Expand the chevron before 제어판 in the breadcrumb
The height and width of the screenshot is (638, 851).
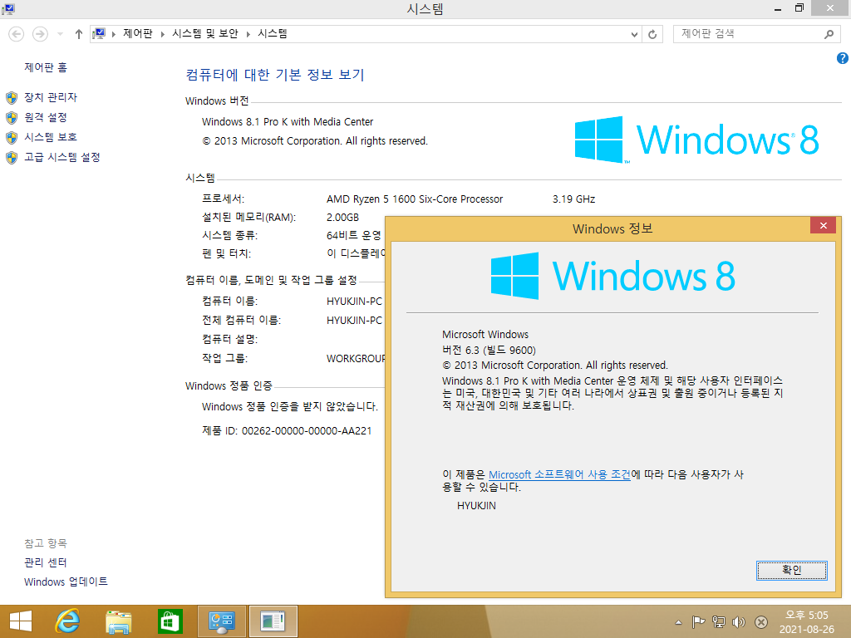pyautogui.click(x=114, y=34)
